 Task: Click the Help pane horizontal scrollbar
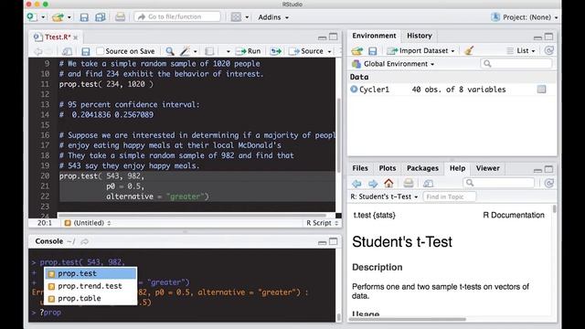point(407,319)
